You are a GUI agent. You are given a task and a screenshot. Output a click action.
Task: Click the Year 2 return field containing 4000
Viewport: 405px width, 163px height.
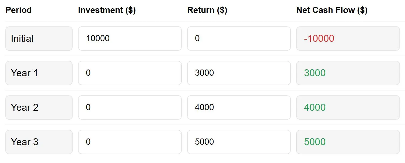tap(239, 107)
